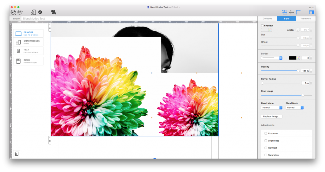Switch to the Style tab
Viewport: 325px width, 172px height.
point(287,19)
